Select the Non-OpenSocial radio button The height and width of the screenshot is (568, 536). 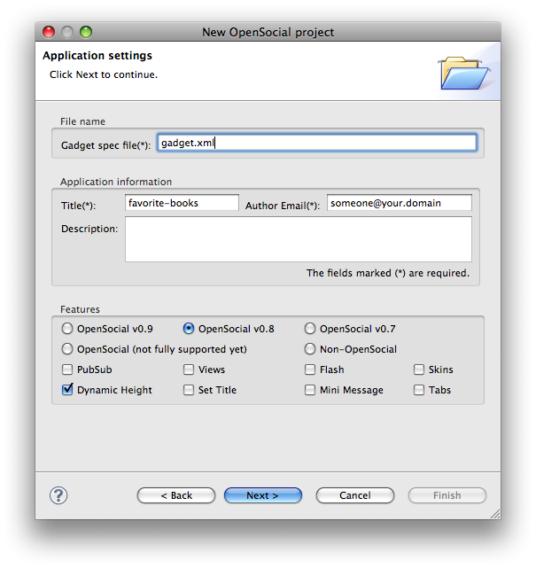(310, 349)
